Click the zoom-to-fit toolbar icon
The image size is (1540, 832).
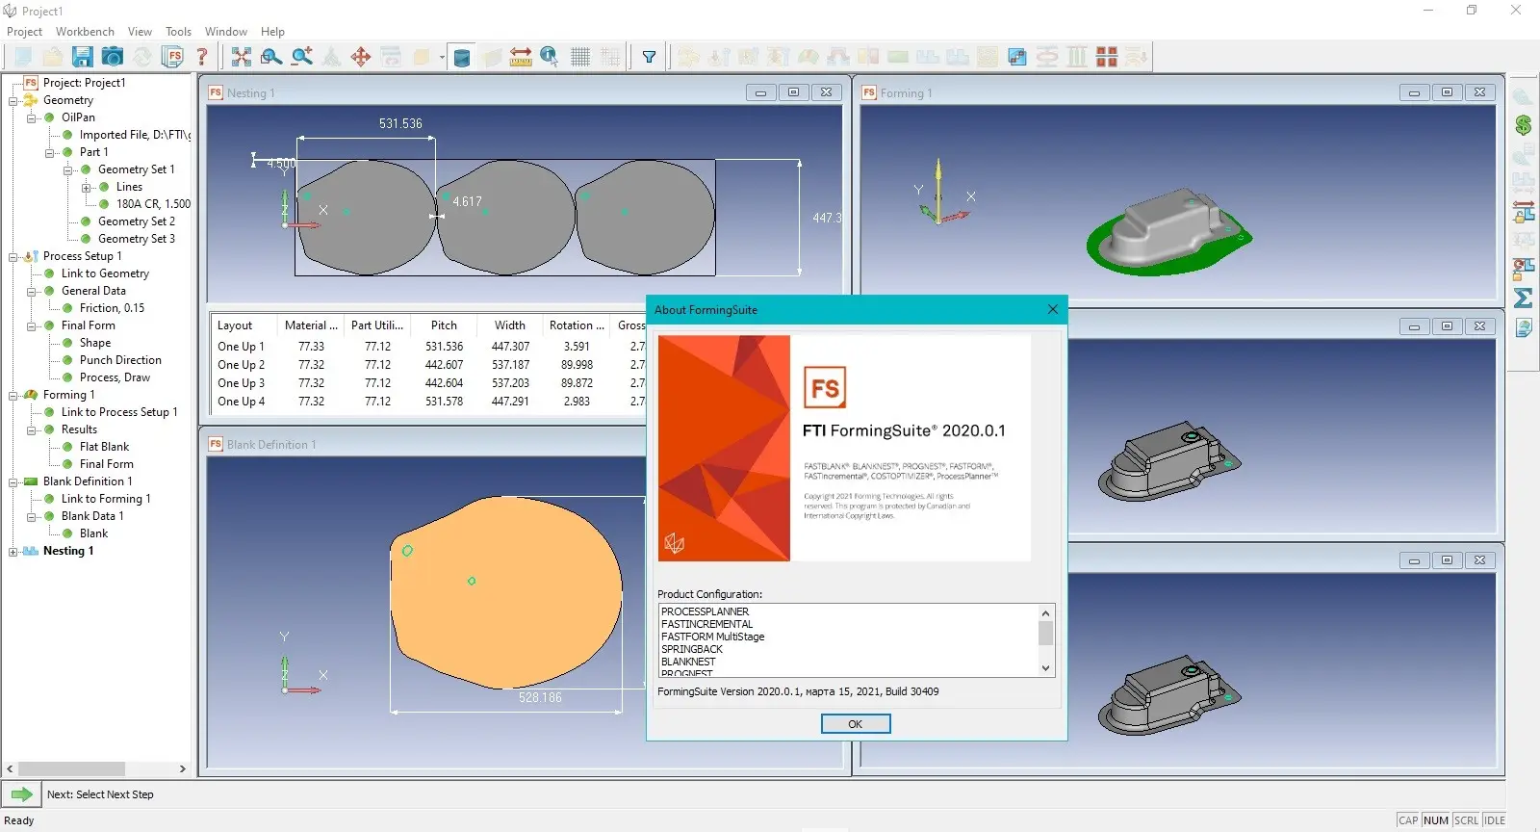click(242, 57)
